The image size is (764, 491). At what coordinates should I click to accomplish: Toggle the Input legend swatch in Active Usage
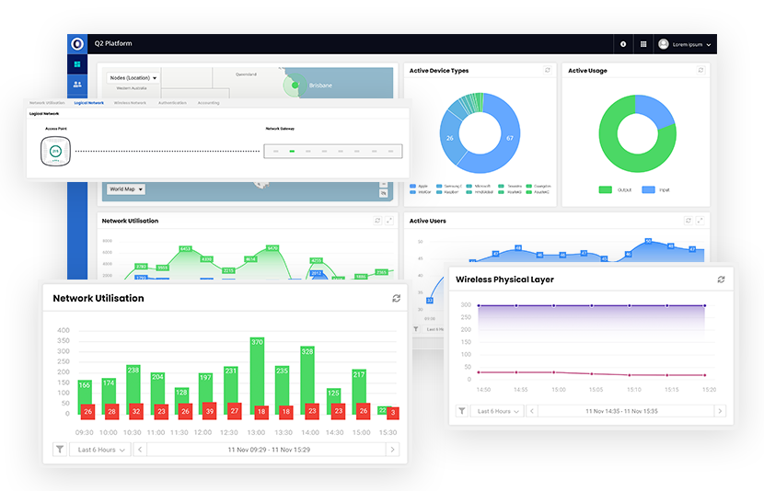pyautogui.click(x=648, y=189)
